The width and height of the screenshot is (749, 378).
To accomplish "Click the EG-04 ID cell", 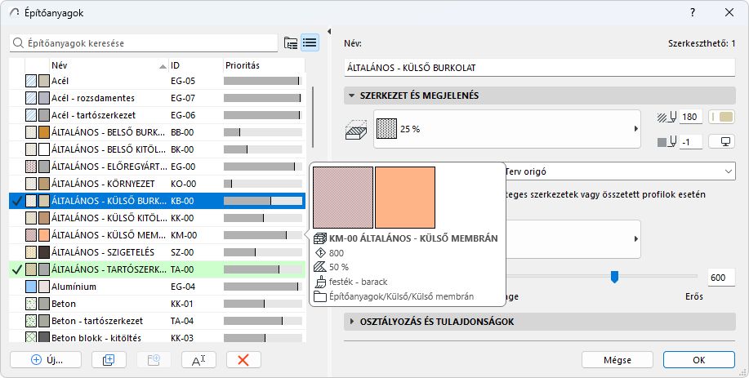I will (182, 287).
